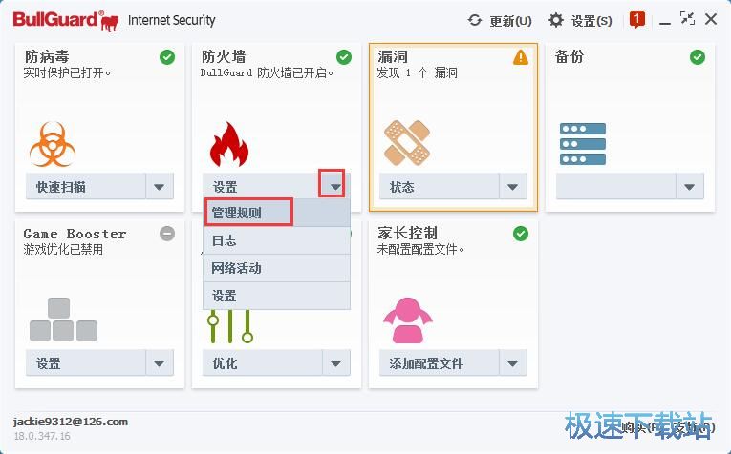This screenshot has width=731, height=454.
Task: Select 网络活动 from the firewall menu
Action: [x=276, y=268]
